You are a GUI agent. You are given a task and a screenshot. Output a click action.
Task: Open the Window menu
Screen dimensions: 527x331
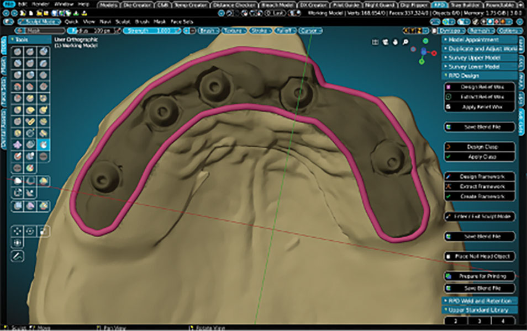pyautogui.click(x=65, y=4)
